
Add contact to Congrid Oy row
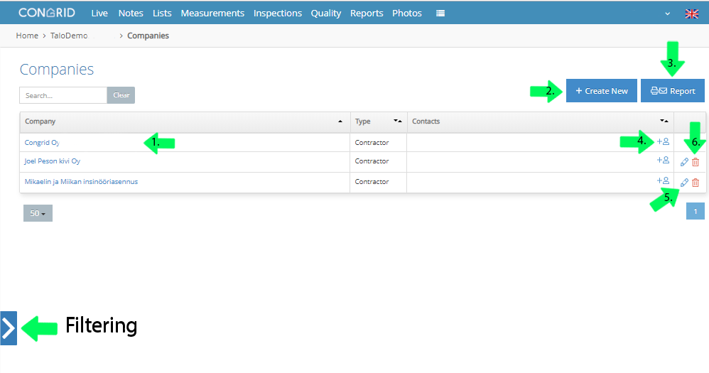pyautogui.click(x=663, y=141)
